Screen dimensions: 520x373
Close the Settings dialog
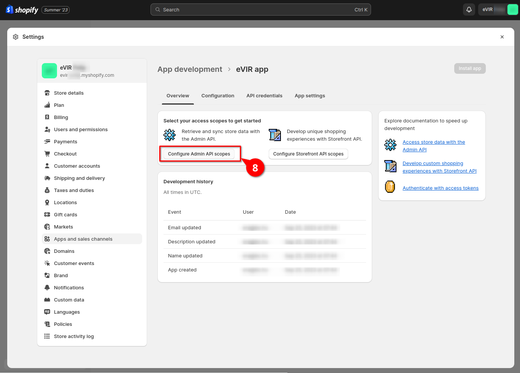click(502, 37)
